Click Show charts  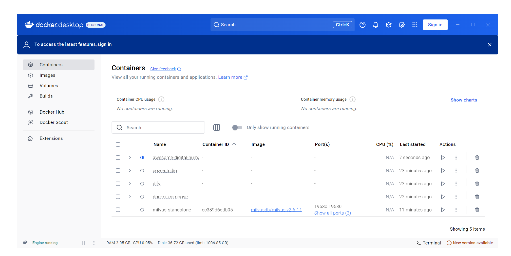(x=464, y=100)
